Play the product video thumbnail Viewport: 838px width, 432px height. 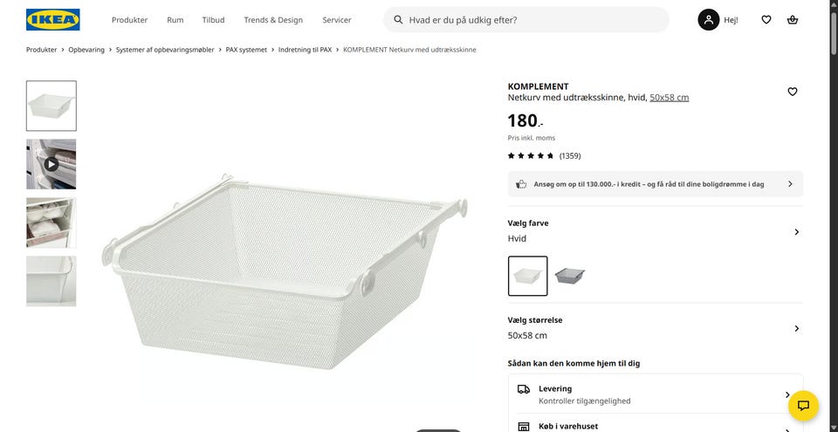tap(52, 164)
